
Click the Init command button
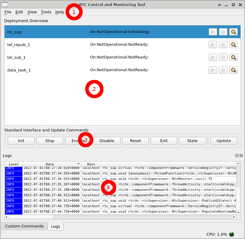tap(21, 141)
